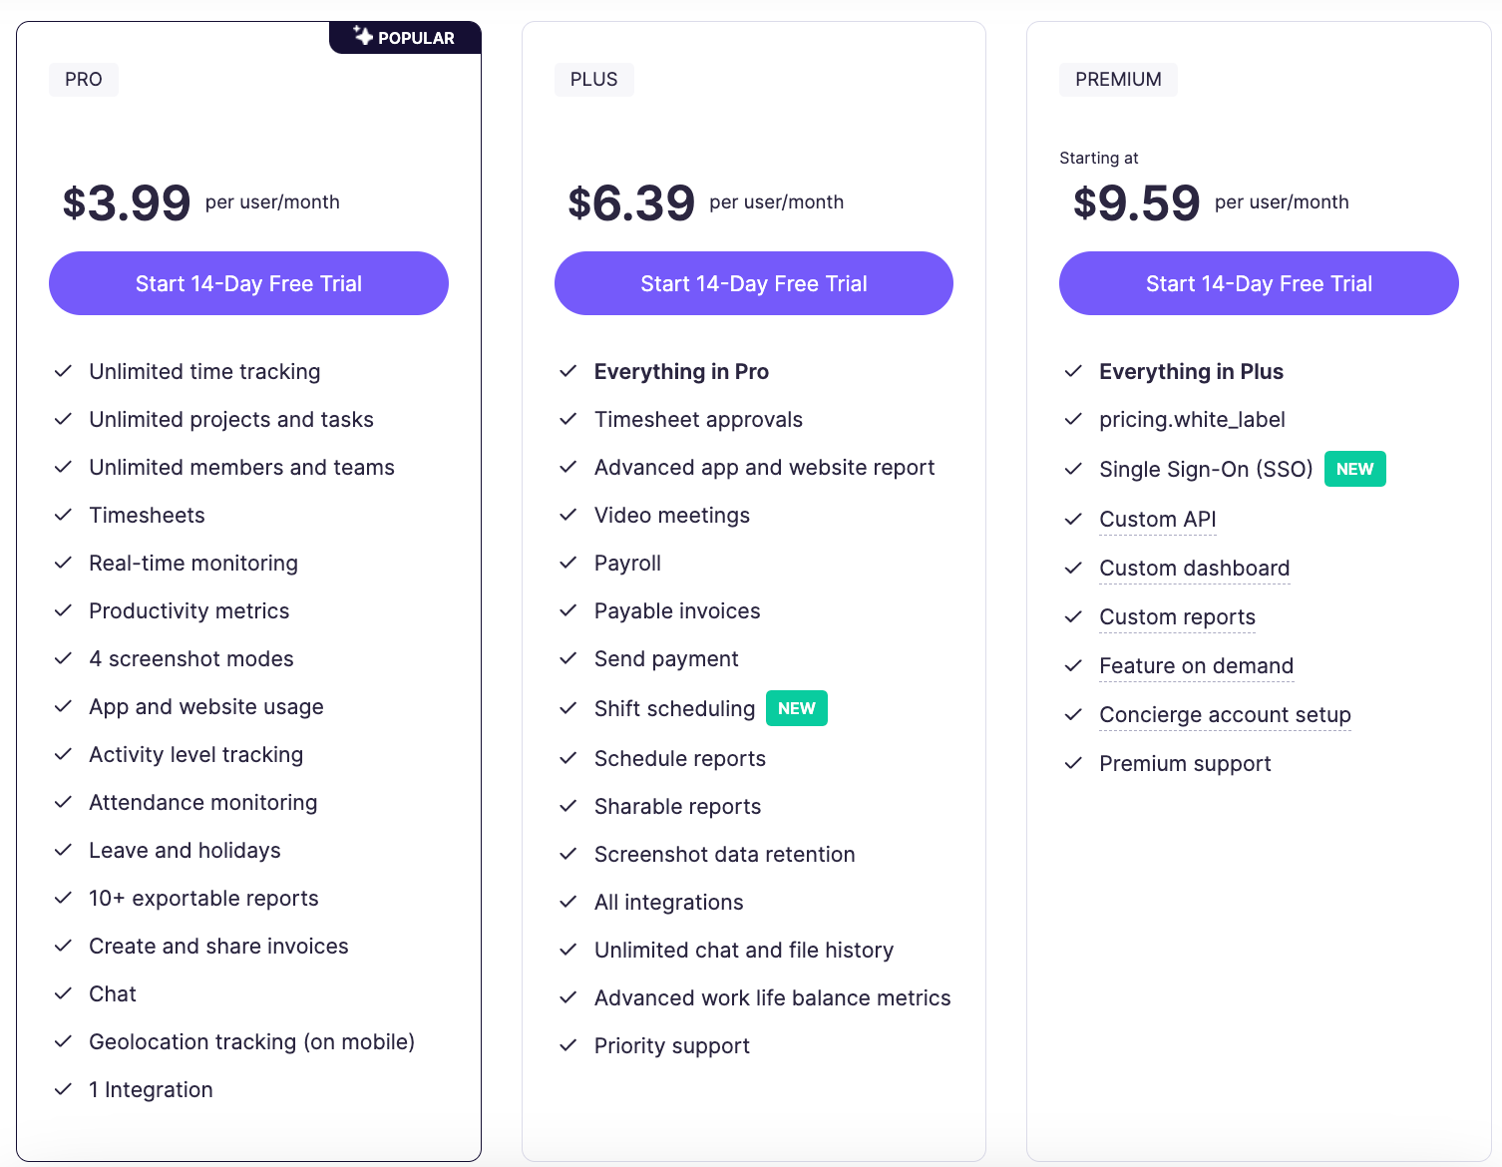Select the PREMIUM plan label
Image resolution: width=1502 pixels, height=1167 pixels.
[x=1118, y=80]
